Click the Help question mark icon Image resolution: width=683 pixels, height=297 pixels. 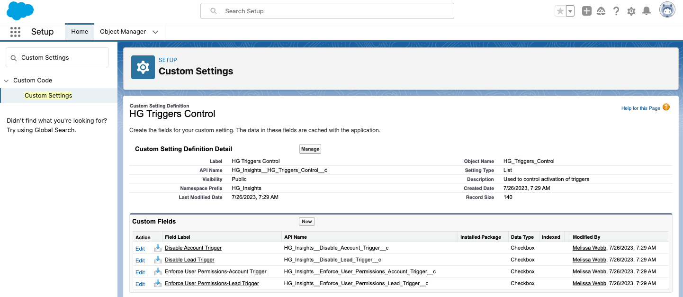[616, 11]
